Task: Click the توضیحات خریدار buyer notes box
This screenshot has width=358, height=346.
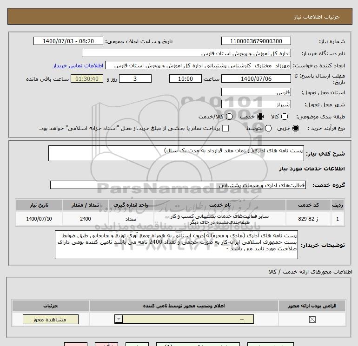Action: [176, 245]
